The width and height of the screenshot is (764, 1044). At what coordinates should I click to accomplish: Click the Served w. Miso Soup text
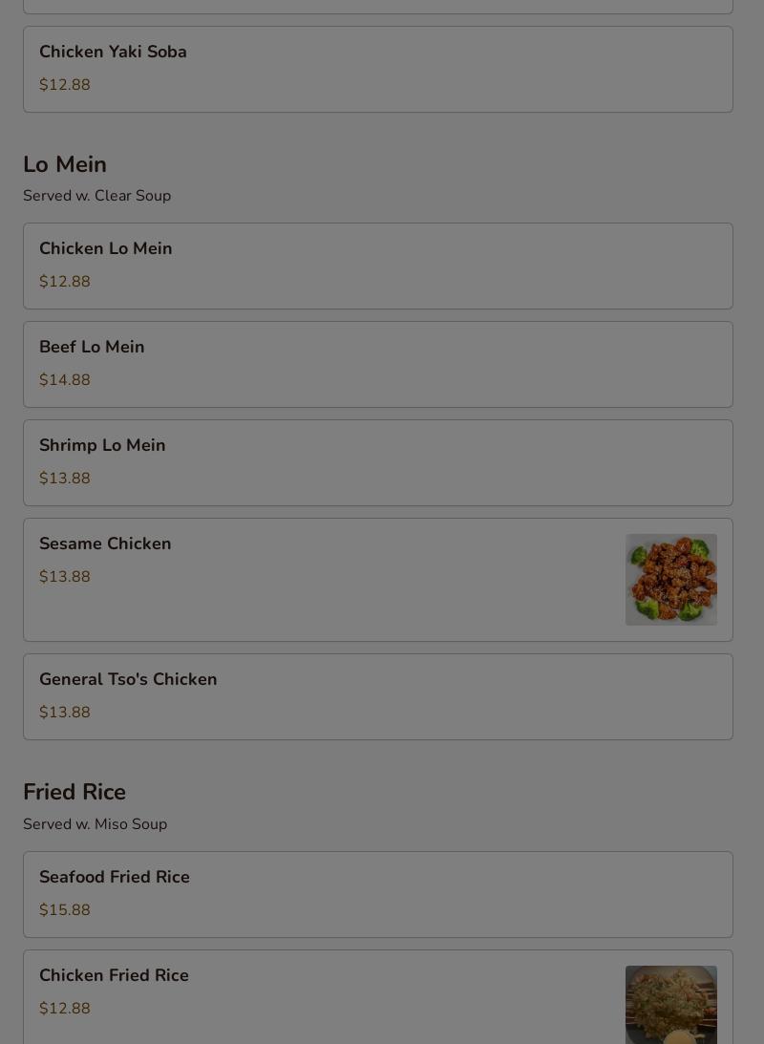[x=95, y=824]
